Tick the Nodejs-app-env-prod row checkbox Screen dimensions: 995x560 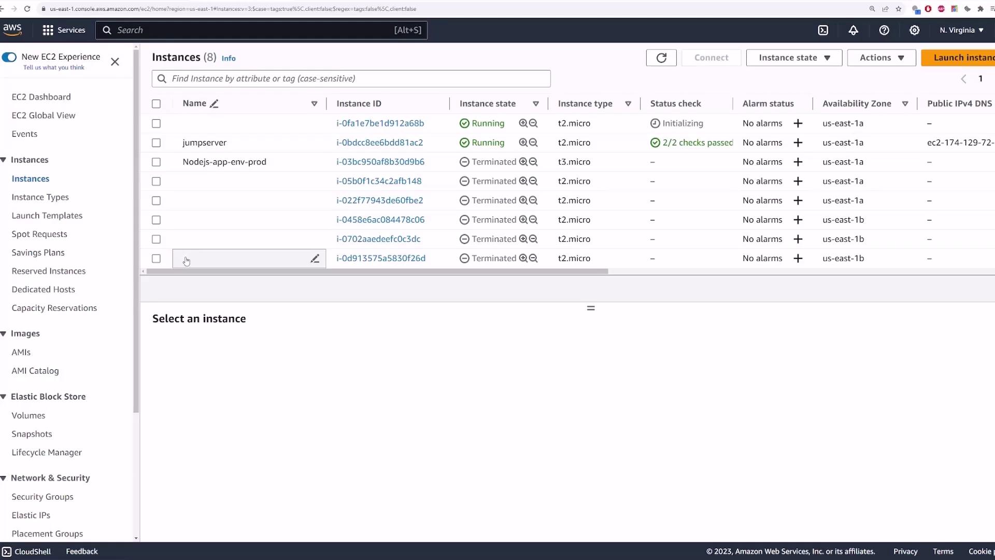[x=156, y=162]
